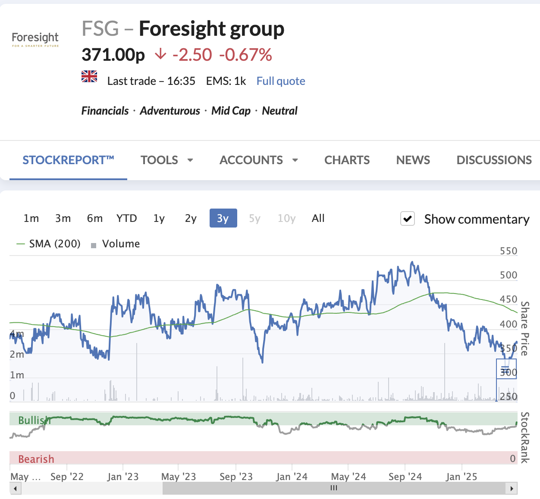Image resolution: width=540 pixels, height=499 pixels.
Task: Click the Jan '25 x-axis label
Action: coord(462,477)
